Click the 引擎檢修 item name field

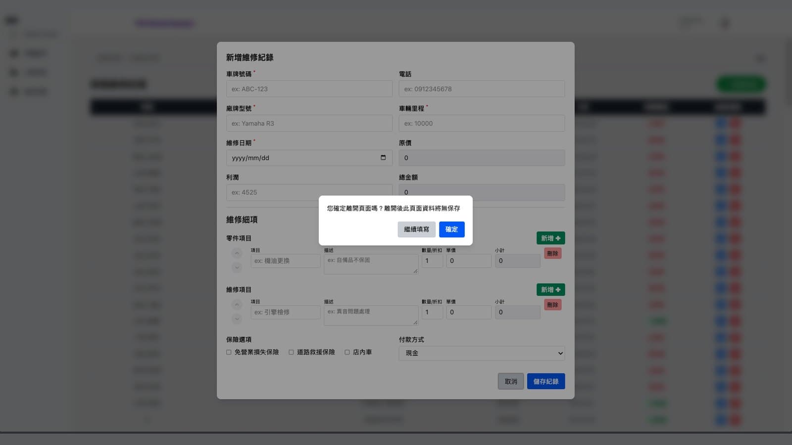pos(286,312)
